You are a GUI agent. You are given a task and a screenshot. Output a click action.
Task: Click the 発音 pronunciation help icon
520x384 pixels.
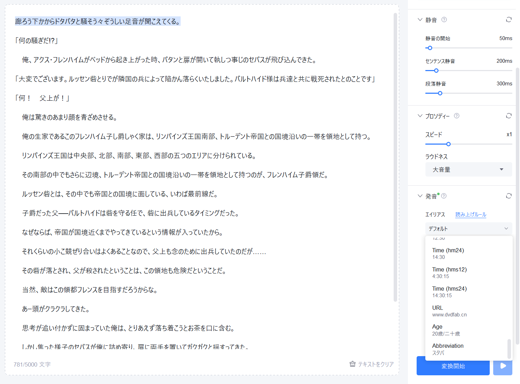coord(444,196)
